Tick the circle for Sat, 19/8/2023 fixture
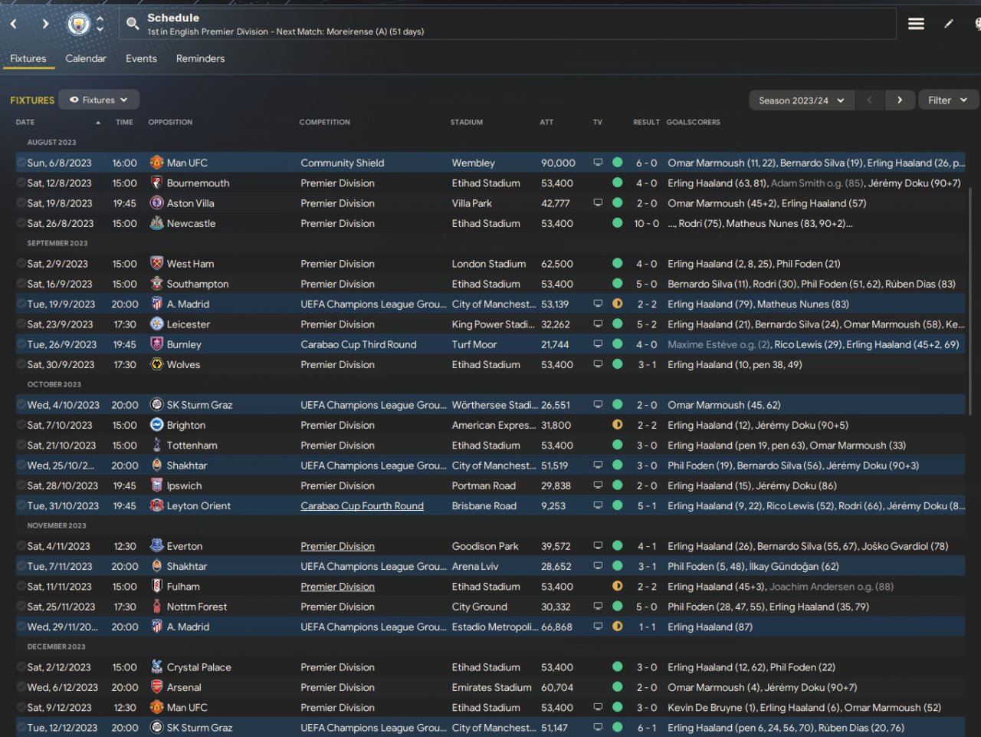 pos(21,203)
